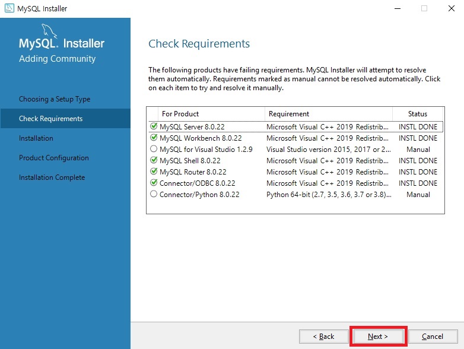Select the MySQL Server 8.0.22 row

point(296,126)
